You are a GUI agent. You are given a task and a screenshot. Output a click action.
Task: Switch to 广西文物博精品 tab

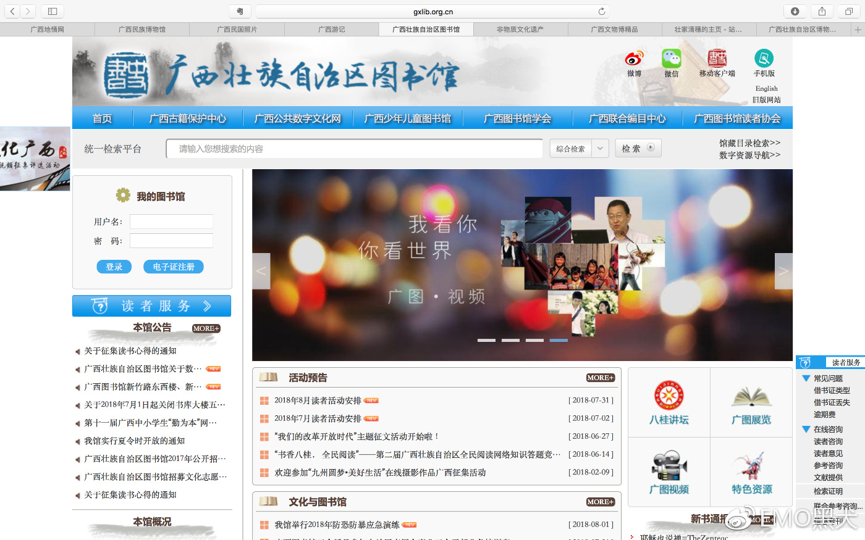614,29
